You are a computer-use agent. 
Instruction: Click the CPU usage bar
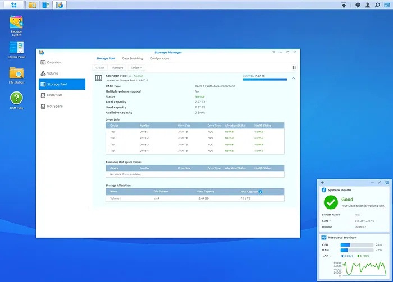(x=357, y=245)
